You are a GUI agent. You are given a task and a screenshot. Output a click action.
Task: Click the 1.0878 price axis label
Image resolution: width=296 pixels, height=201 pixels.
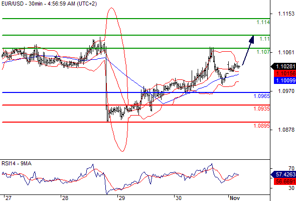pyautogui.click(x=286, y=130)
